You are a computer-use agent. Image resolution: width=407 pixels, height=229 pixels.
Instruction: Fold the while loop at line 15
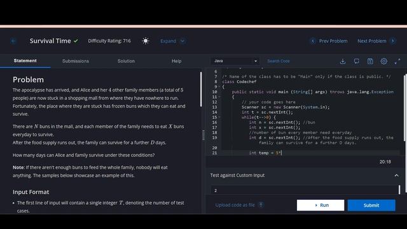click(219, 117)
